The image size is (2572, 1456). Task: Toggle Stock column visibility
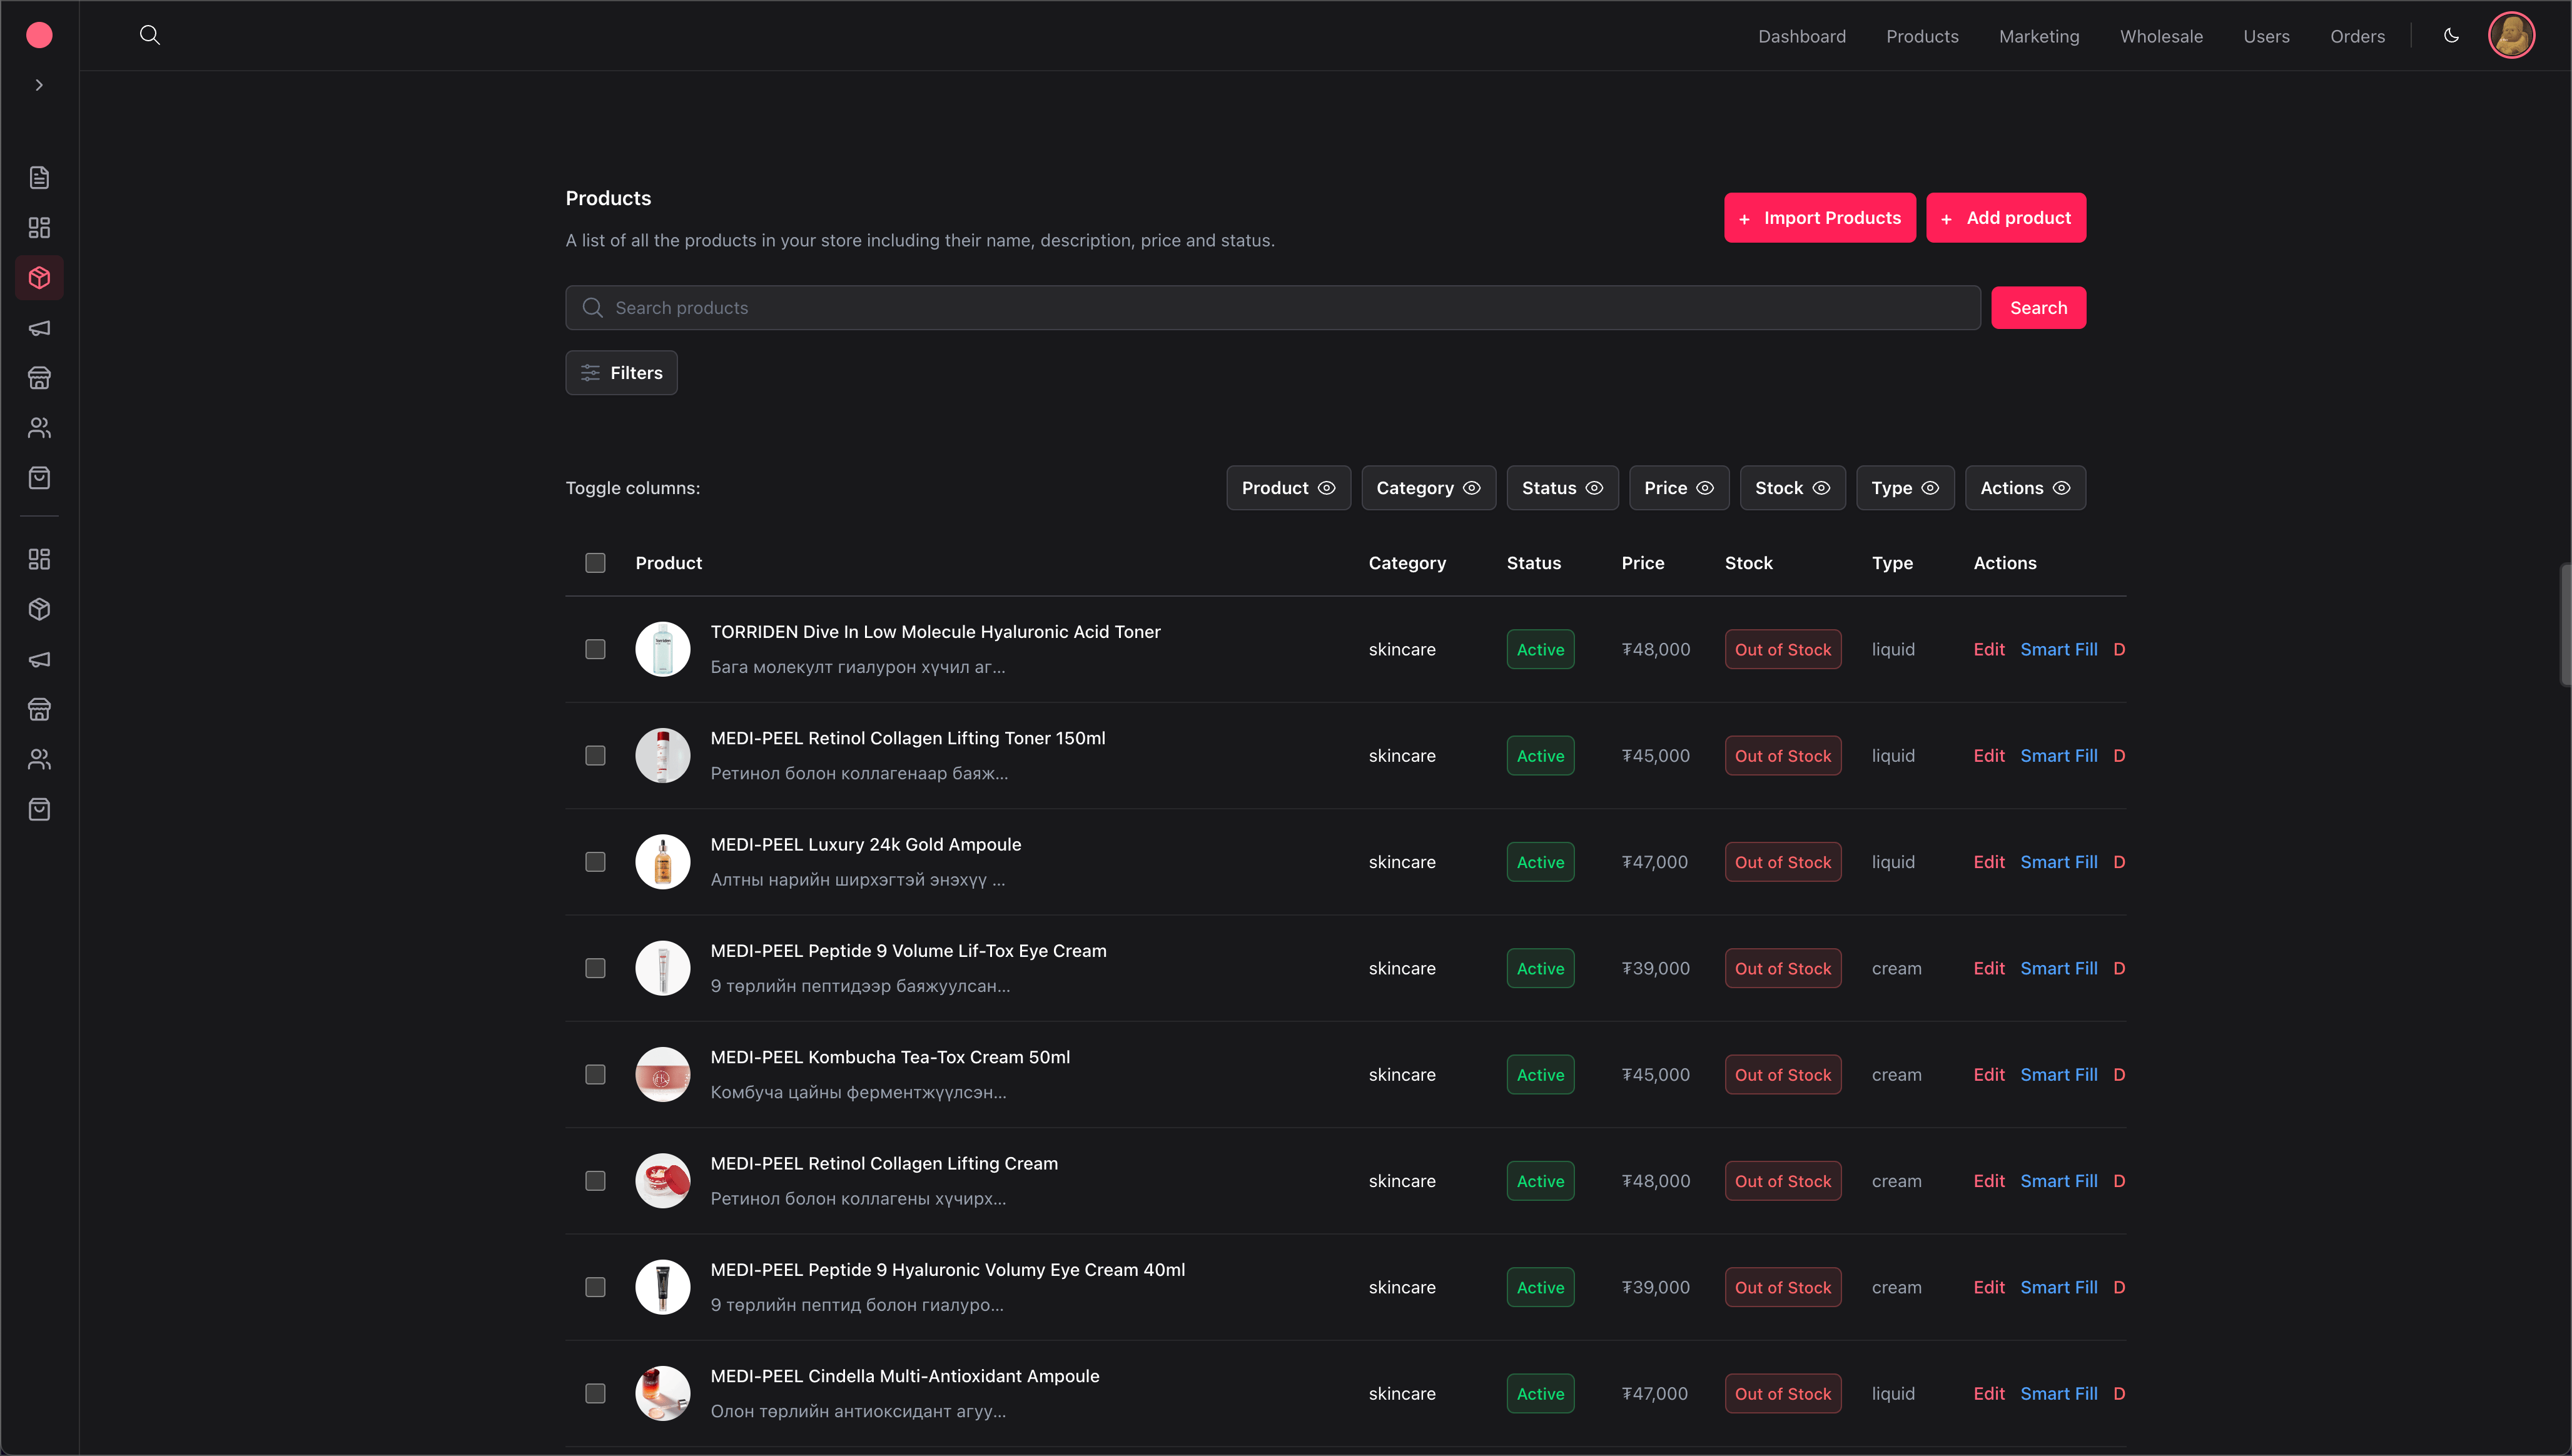click(x=1792, y=488)
